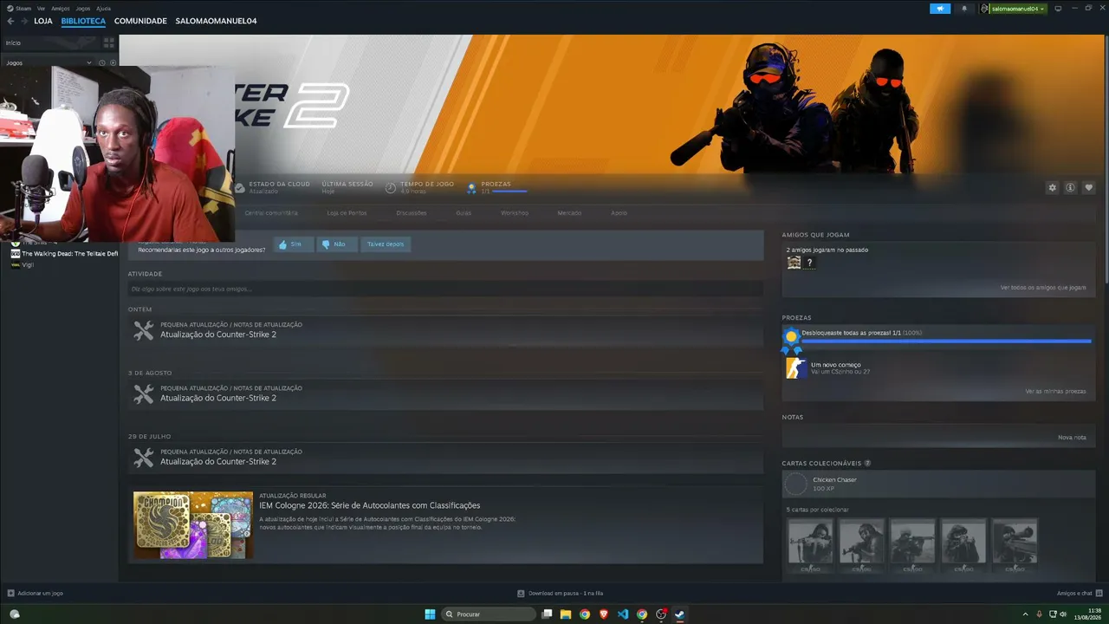This screenshot has height=624, width=1109.
Task: Click the activity message input field
Action: tap(445, 289)
